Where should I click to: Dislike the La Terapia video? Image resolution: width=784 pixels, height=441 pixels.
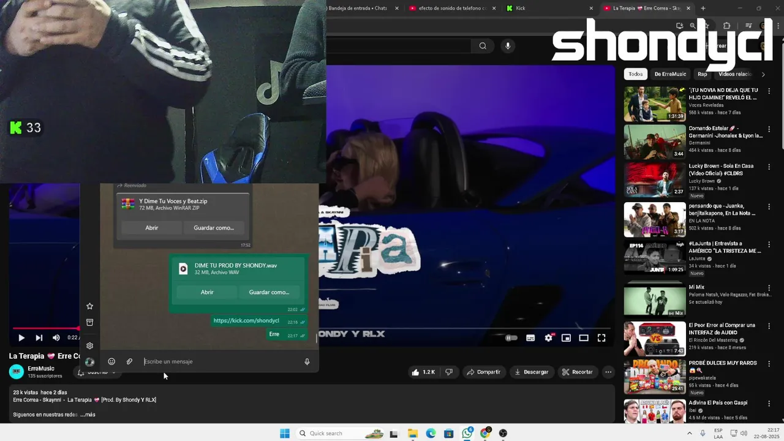tap(449, 372)
